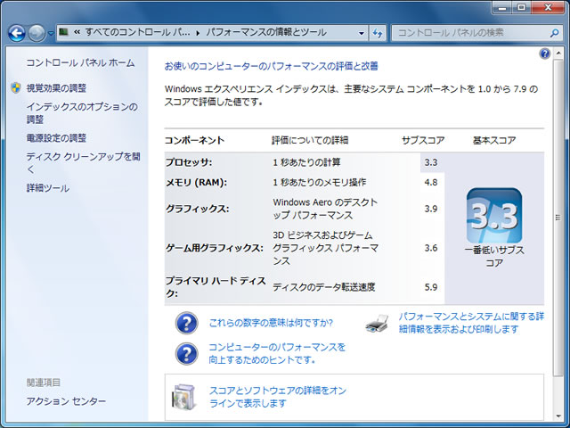Expand the address bar history dropdown arrow
570x428 pixels.
pos(361,34)
